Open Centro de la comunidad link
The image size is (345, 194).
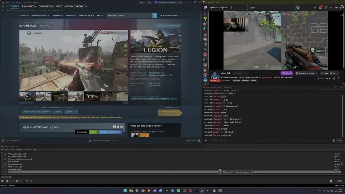pyautogui.click(x=168, y=26)
